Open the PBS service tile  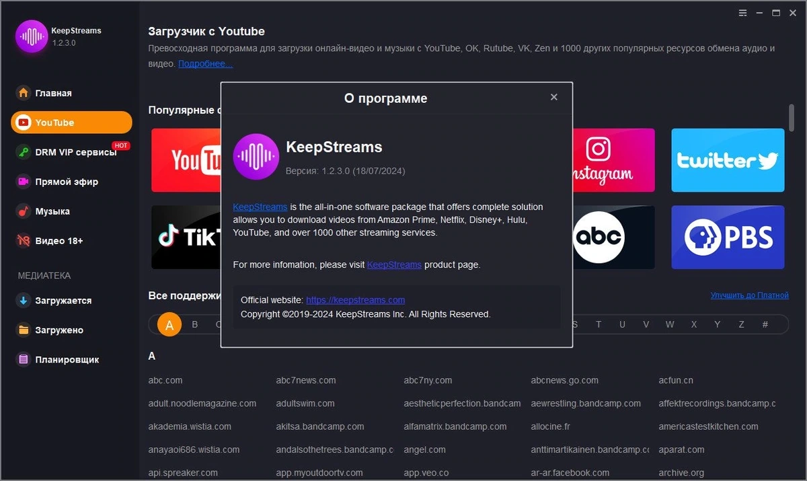728,237
